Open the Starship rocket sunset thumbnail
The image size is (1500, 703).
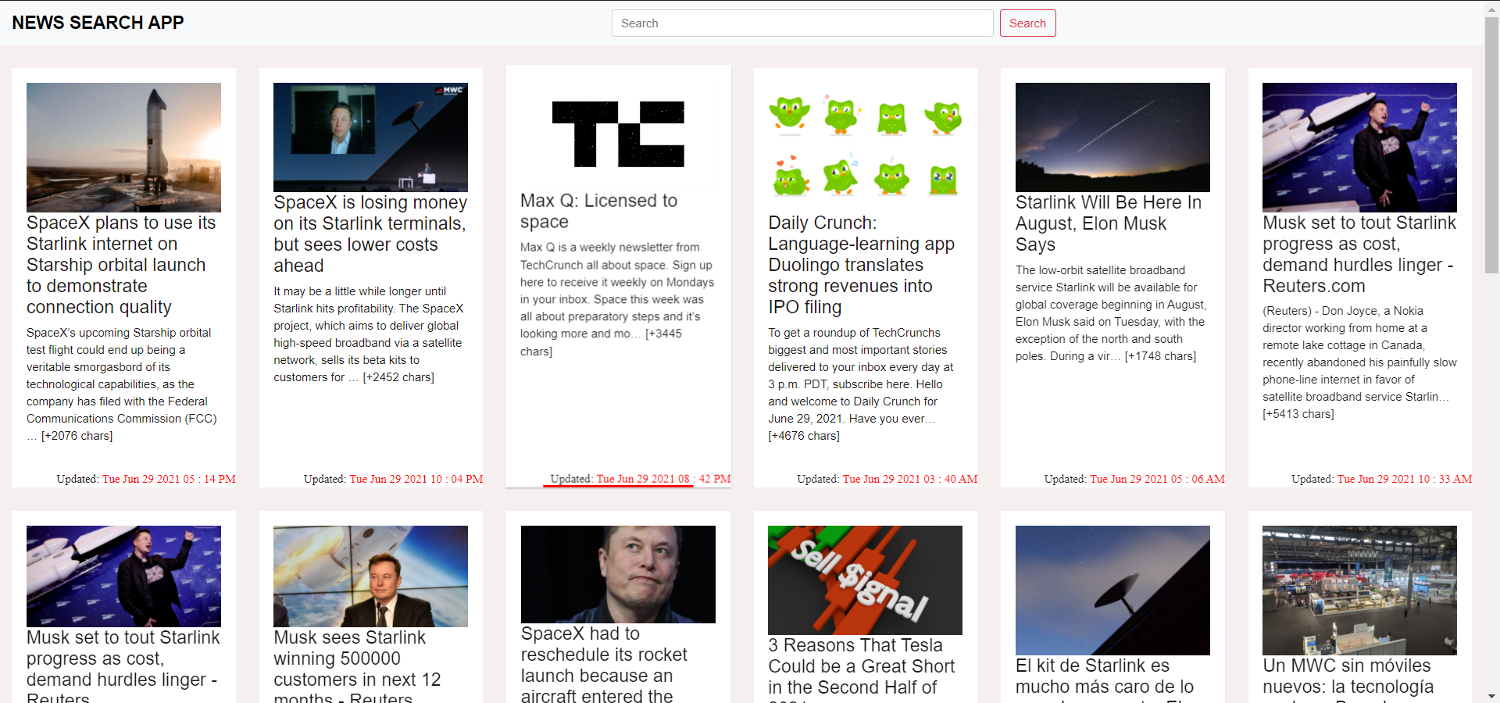[123, 148]
